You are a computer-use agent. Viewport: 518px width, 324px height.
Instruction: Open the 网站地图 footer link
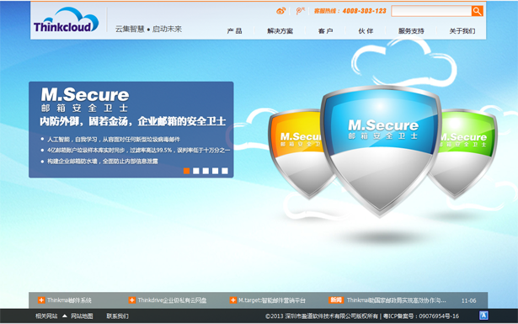82,316
